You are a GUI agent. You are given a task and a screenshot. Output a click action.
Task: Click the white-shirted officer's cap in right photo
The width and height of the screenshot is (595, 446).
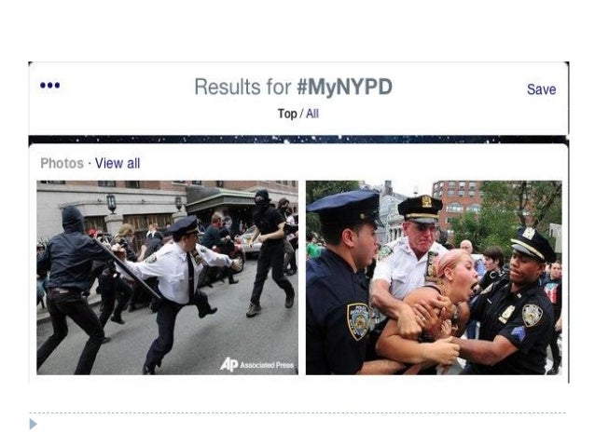420,209
